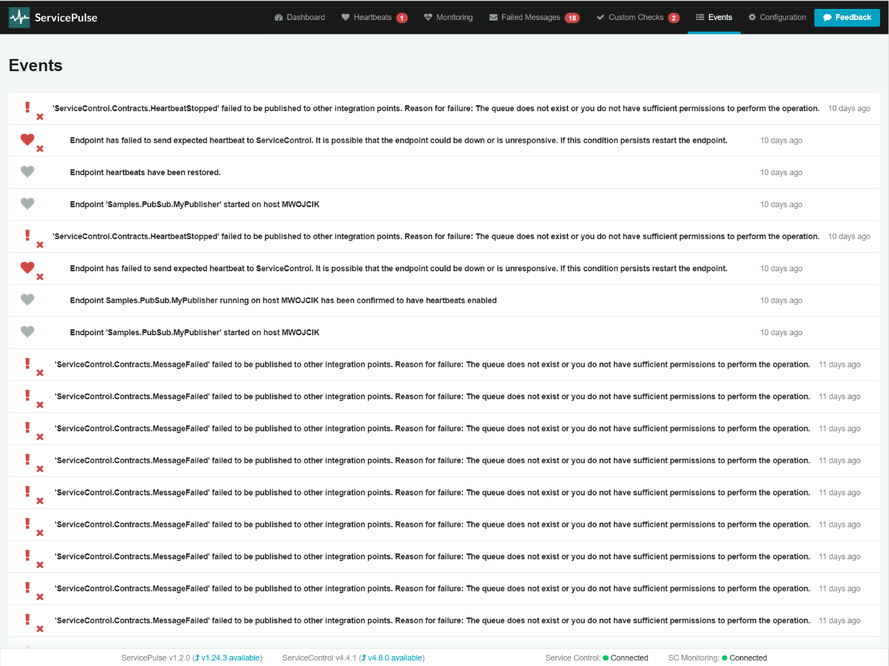Open the Dashboard menu item
The height and width of the screenshot is (666, 889).
click(x=299, y=17)
